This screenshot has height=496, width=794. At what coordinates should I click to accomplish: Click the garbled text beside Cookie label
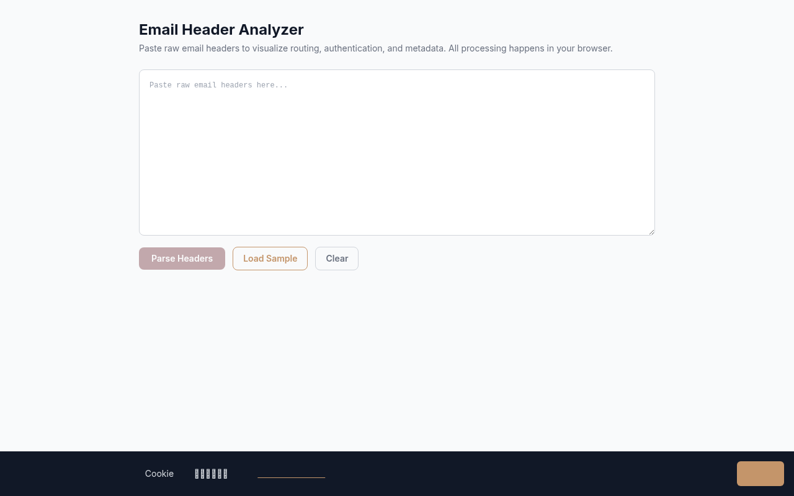(x=211, y=474)
